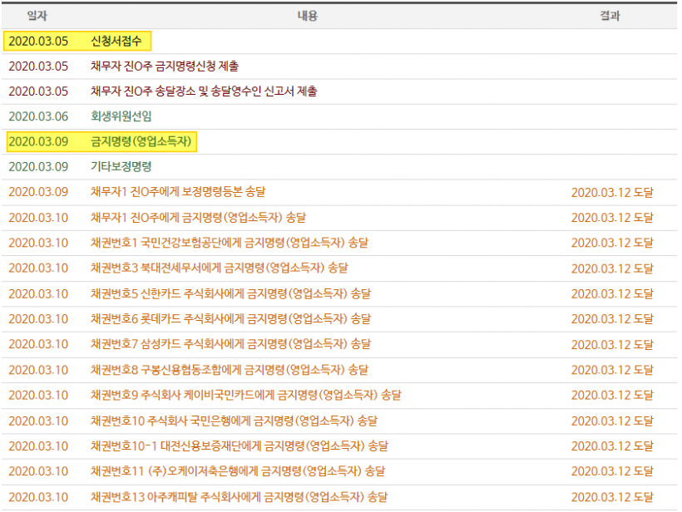Image resolution: width=682 pixels, height=512 pixels.
Task: Click 도달 result for 대전신용보증재단 row
Action: click(x=612, y=446)
